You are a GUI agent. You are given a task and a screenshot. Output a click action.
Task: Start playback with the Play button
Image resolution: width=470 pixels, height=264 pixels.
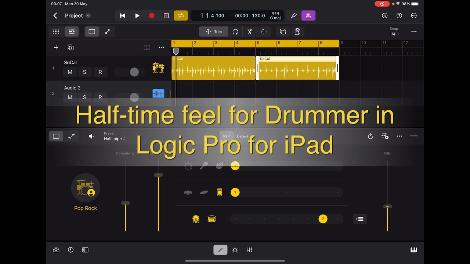point(137,16)
